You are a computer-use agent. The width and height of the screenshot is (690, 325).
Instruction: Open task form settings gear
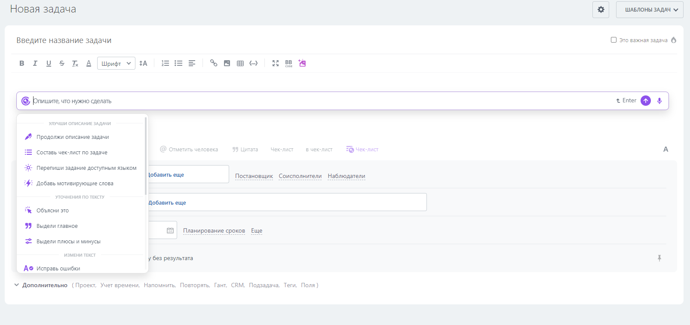click(x=601, y=9)
